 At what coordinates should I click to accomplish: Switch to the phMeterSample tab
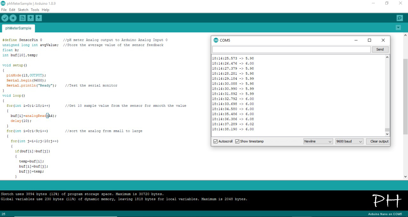pyautogui.click(x=18, y=28)
